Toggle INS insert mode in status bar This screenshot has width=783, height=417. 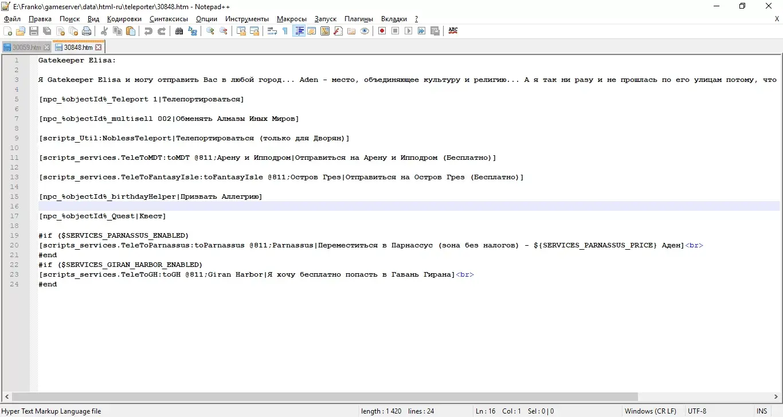coord(761,411)
